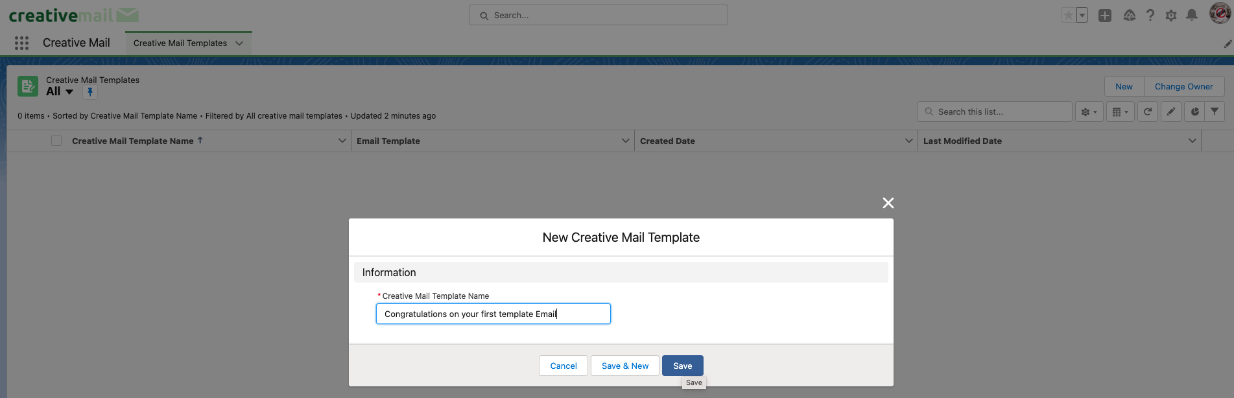This screenshot has height=398, width=1234.
Task: Open the notifications bell
Action: 1192,15
